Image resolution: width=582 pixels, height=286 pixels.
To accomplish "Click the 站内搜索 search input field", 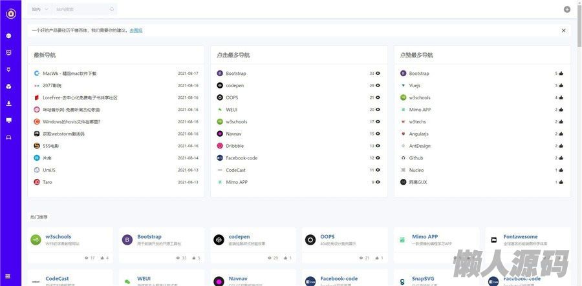I will 84,9.
